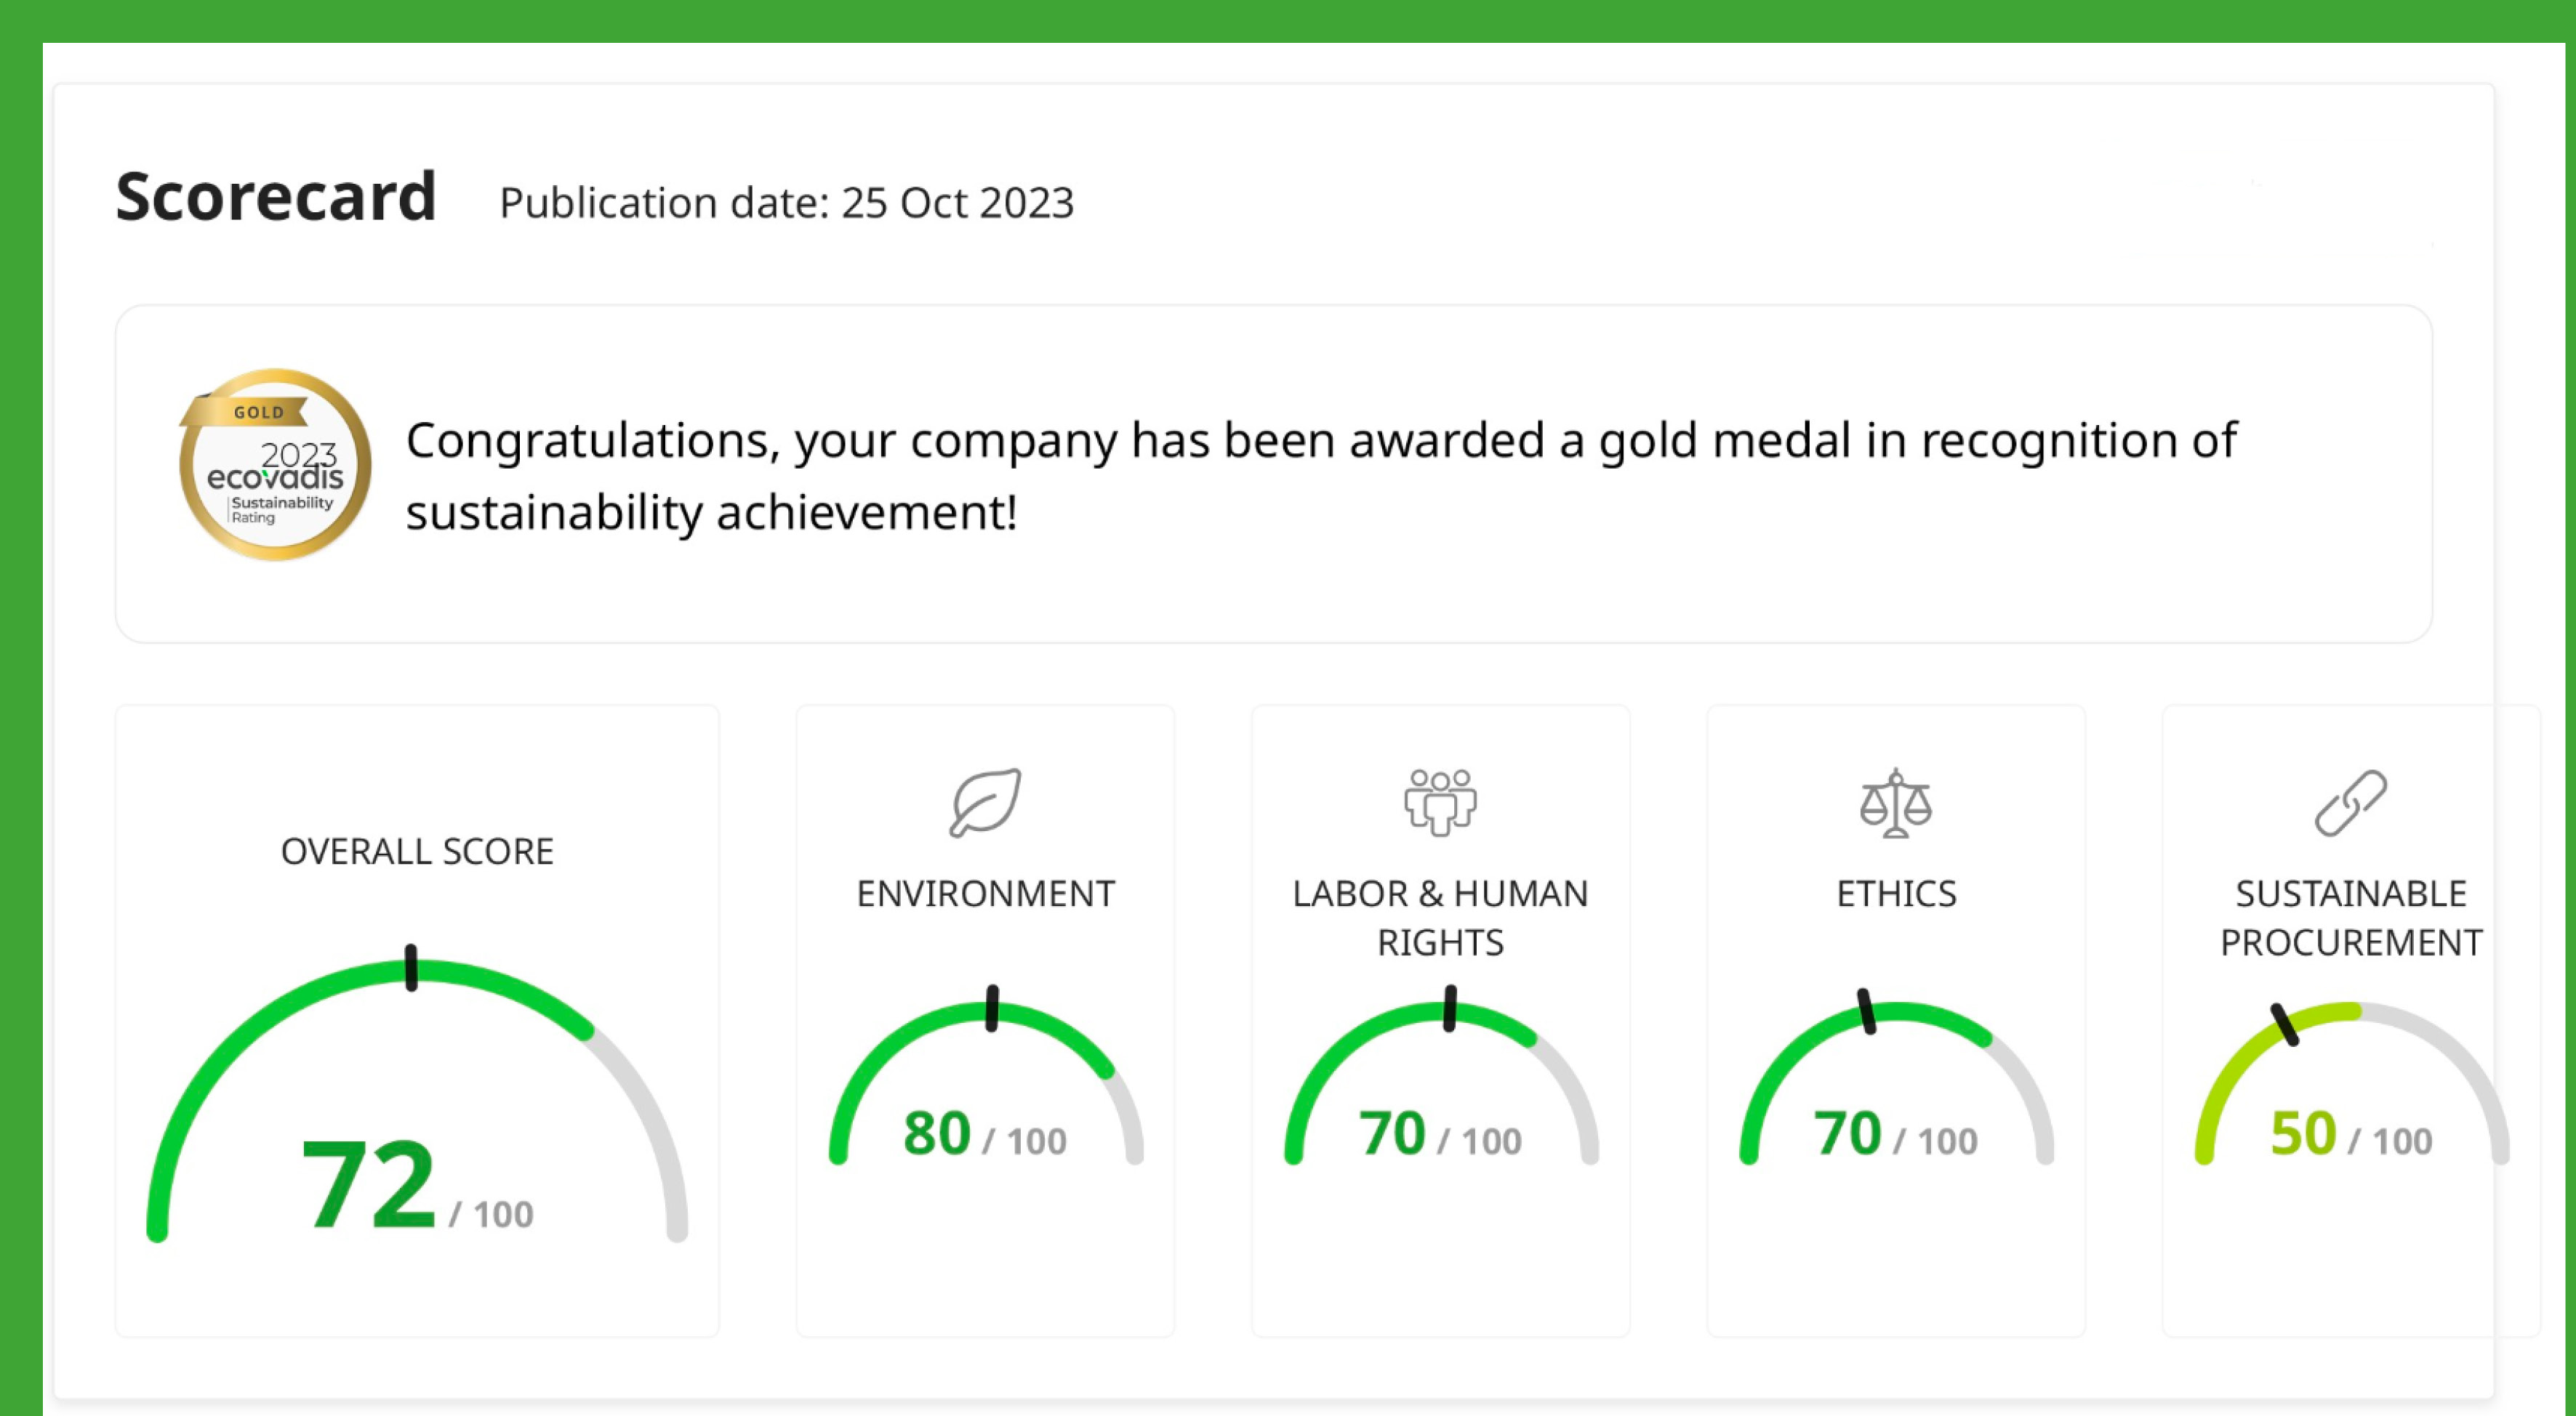2576x1416 pixels.
Task: Select the Sustainable Procurement score of 50
Action: tap(2303, 1133)
